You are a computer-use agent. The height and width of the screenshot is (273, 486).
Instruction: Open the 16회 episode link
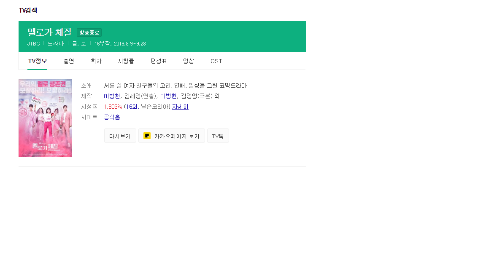coord(132,107)
